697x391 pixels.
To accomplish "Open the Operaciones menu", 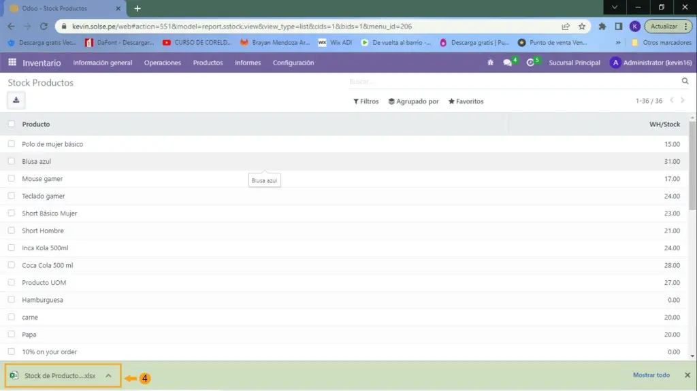I will (162, 63).
